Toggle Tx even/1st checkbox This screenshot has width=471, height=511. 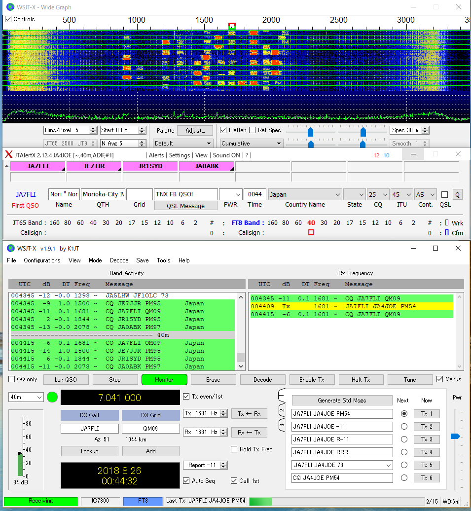pyautogui.click(x=186, y=396)
